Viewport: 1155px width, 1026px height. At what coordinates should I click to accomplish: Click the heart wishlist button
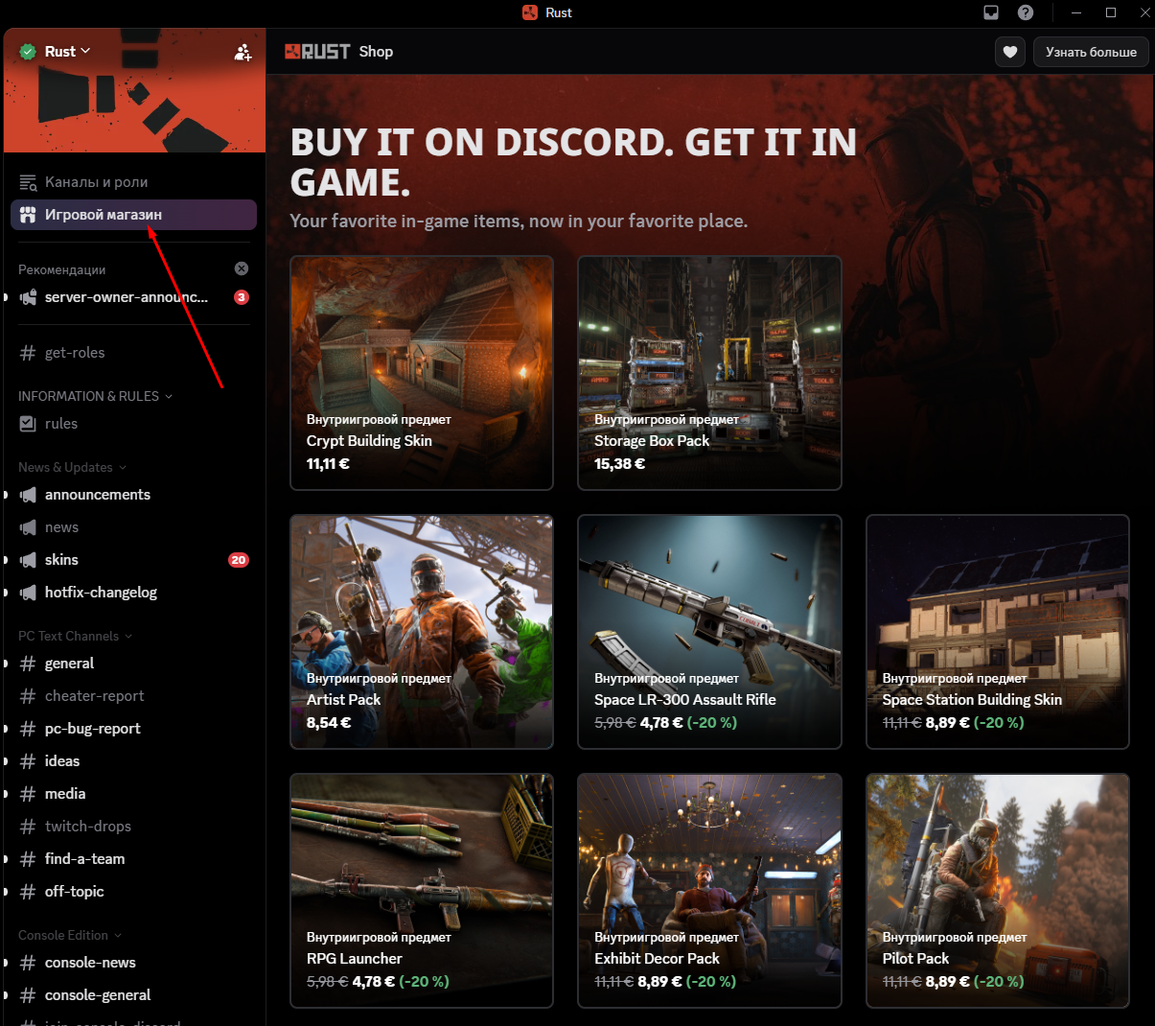click(x=1010, y=52)
